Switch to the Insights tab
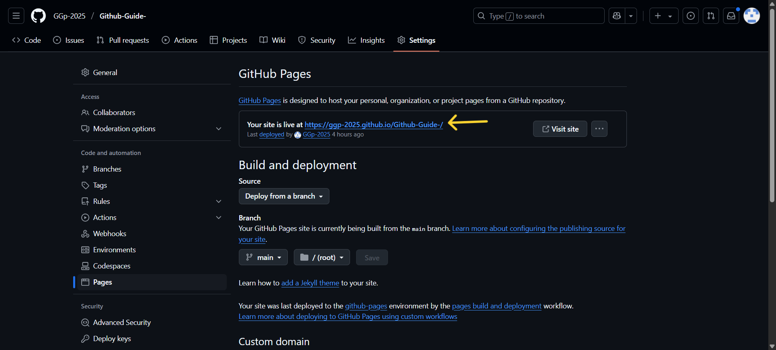 [367, 40]
